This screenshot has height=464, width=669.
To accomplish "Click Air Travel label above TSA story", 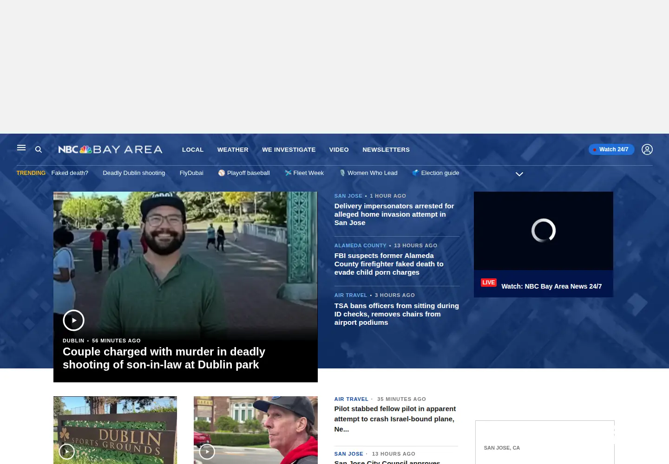I will (x=351, y=295).
